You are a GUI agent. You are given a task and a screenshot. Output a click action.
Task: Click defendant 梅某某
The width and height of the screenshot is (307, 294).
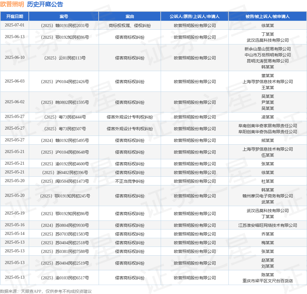[267, 243]
